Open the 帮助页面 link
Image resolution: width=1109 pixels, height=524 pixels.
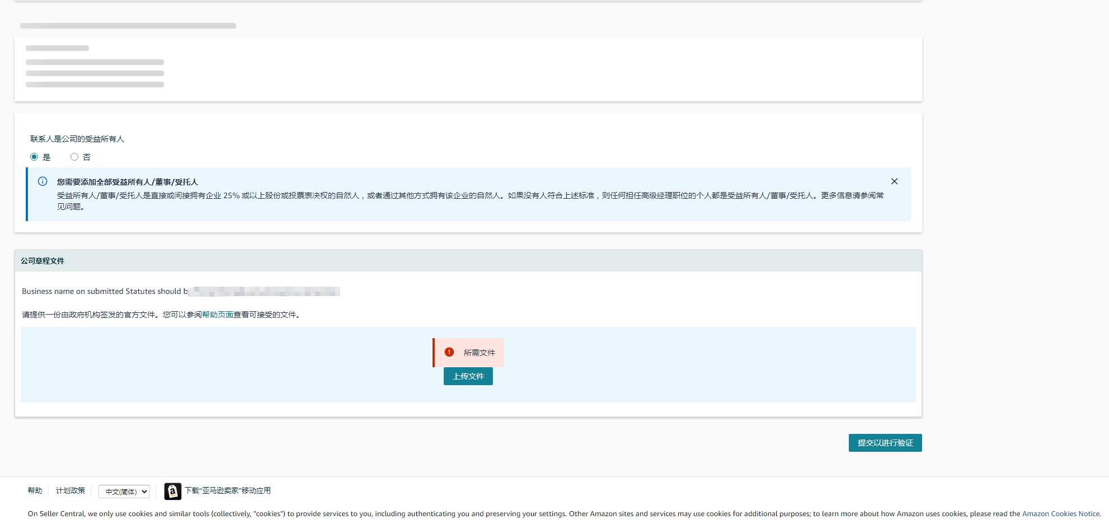click(x=218, y=315)
